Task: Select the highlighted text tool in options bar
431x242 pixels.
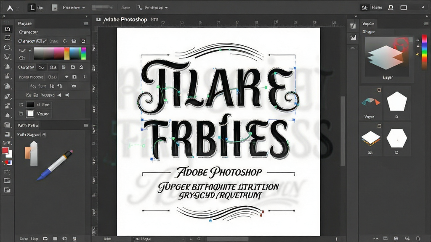Action: pos(32,8)
